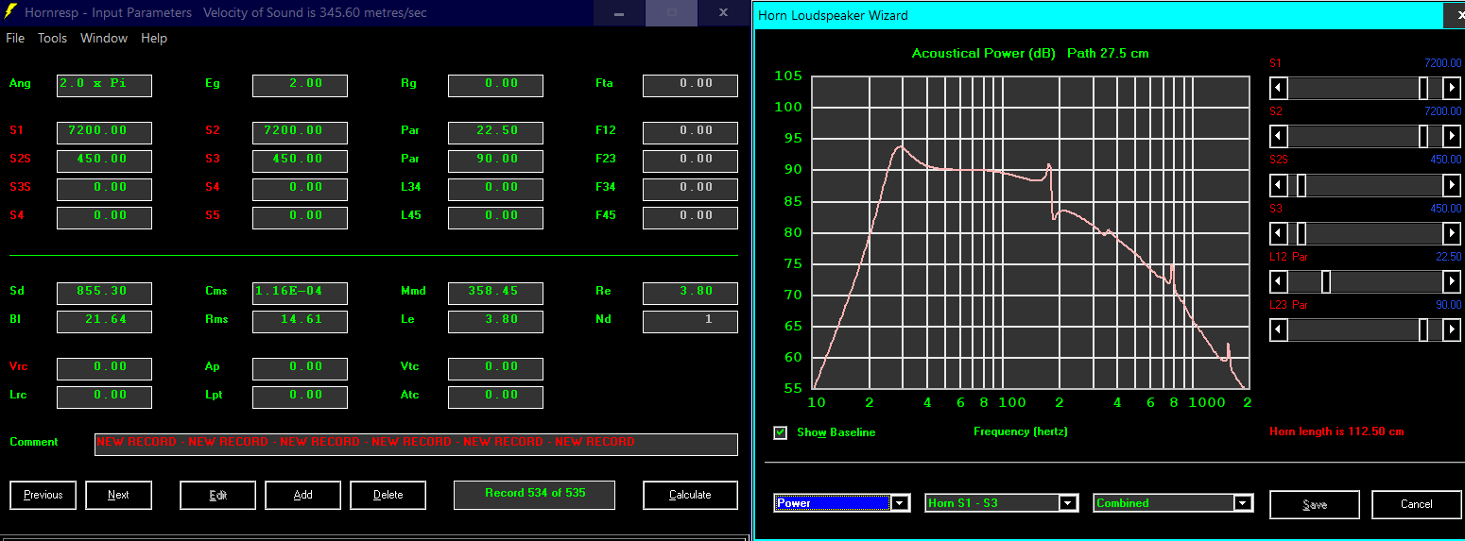Click the Fta input field

[690, 85]
